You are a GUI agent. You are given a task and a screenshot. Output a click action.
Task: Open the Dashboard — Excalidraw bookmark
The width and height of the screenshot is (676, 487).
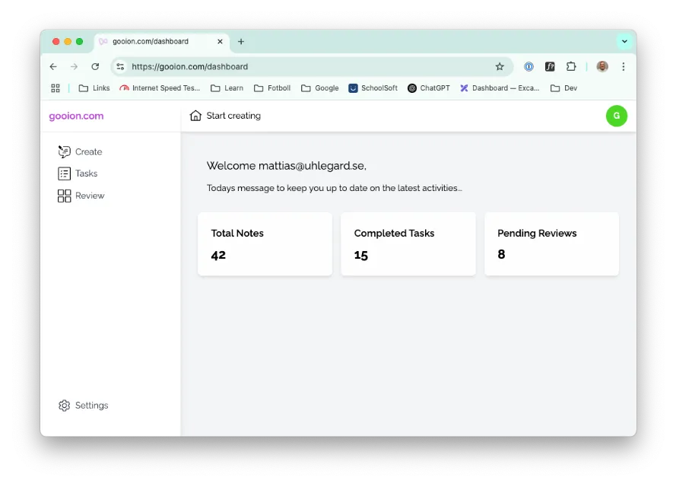[x=500, y=88]
